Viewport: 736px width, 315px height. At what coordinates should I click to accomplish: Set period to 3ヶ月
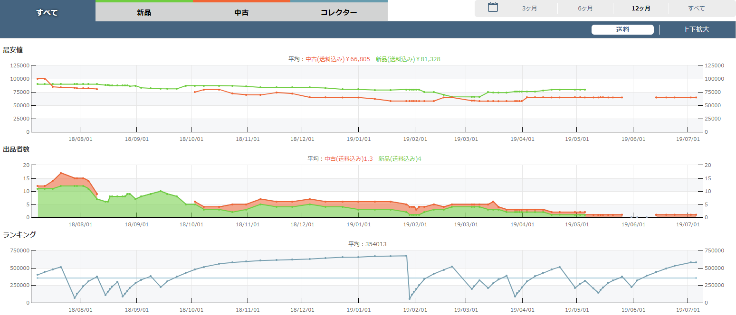[x=529, y=9]
